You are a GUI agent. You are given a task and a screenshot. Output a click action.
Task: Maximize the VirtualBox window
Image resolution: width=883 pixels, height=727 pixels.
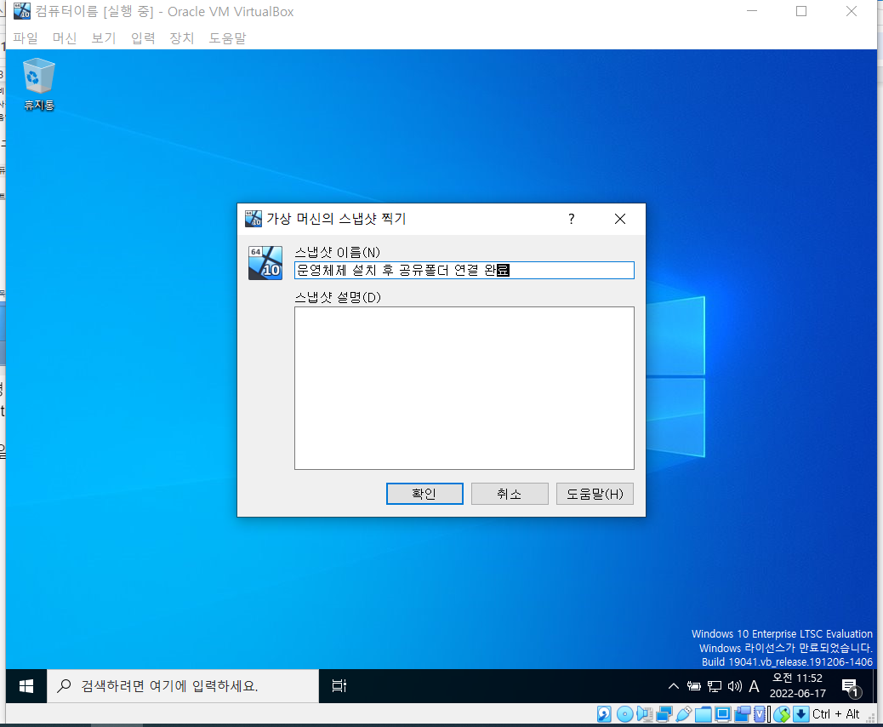point(800,11)
